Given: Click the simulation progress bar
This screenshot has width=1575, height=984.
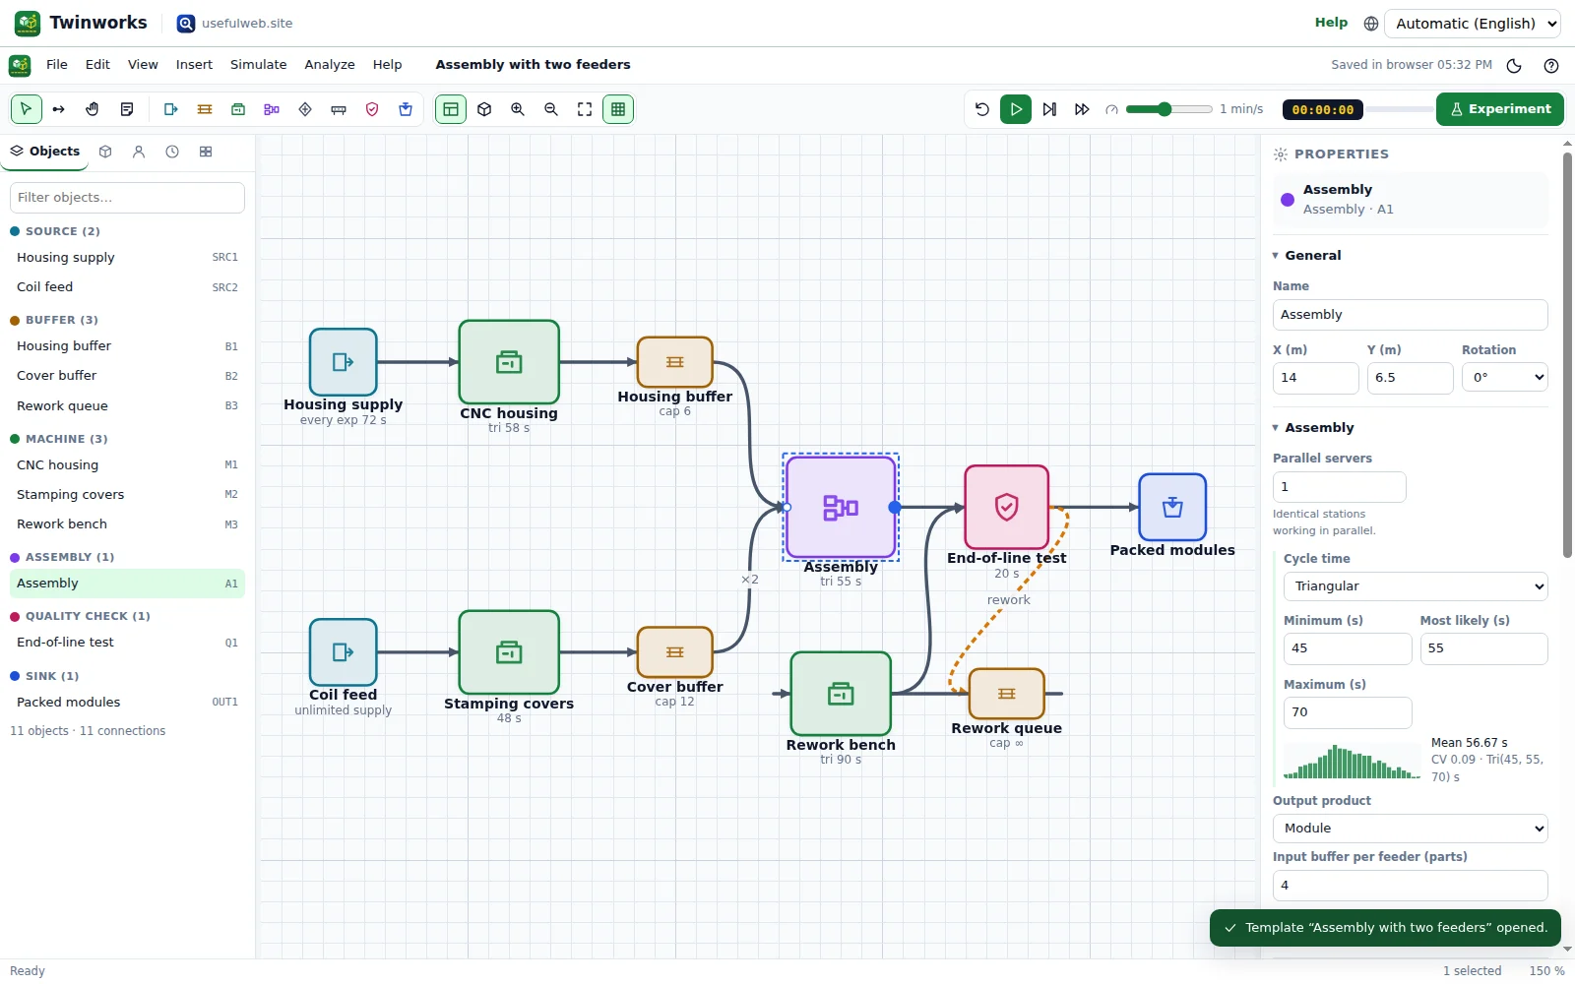Looking at the screenshot, I should click(1398, 109).
